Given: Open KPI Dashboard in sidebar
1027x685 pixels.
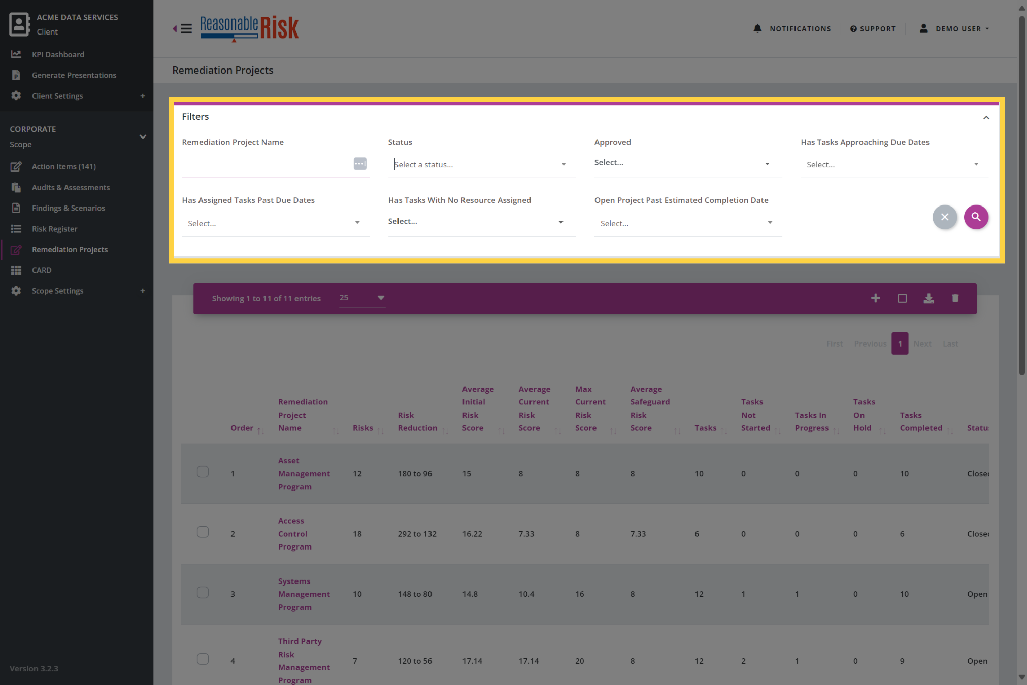Looking at the screenshot, I should (58, 54).
